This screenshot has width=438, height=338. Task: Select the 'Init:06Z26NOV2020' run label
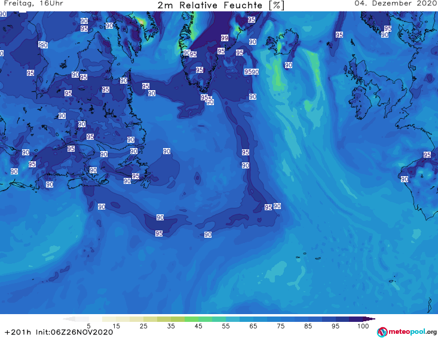74,332
